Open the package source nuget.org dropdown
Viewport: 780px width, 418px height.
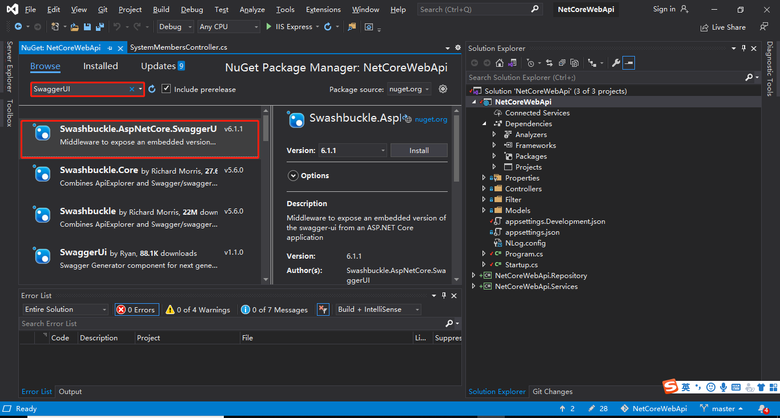(x=409, y=89)
